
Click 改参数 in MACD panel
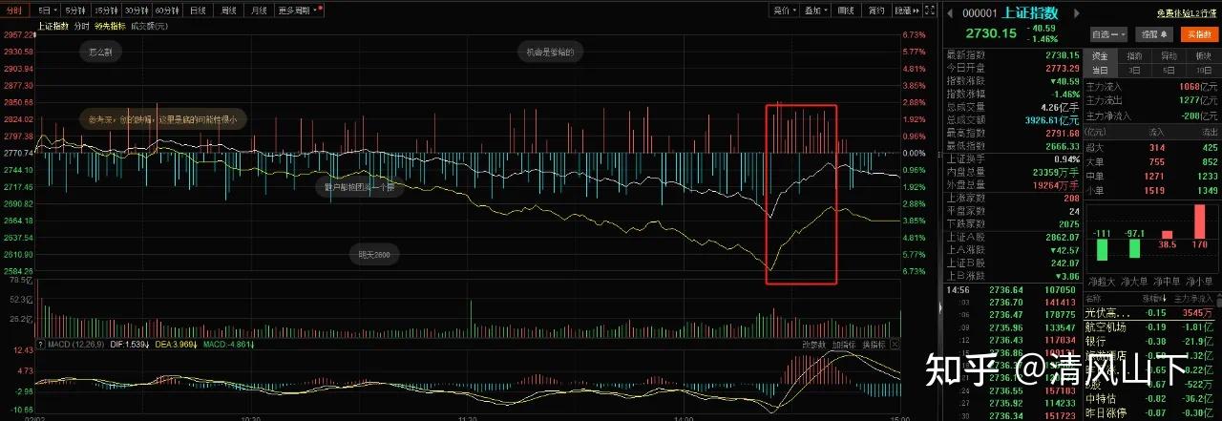[x=813, y=345]
